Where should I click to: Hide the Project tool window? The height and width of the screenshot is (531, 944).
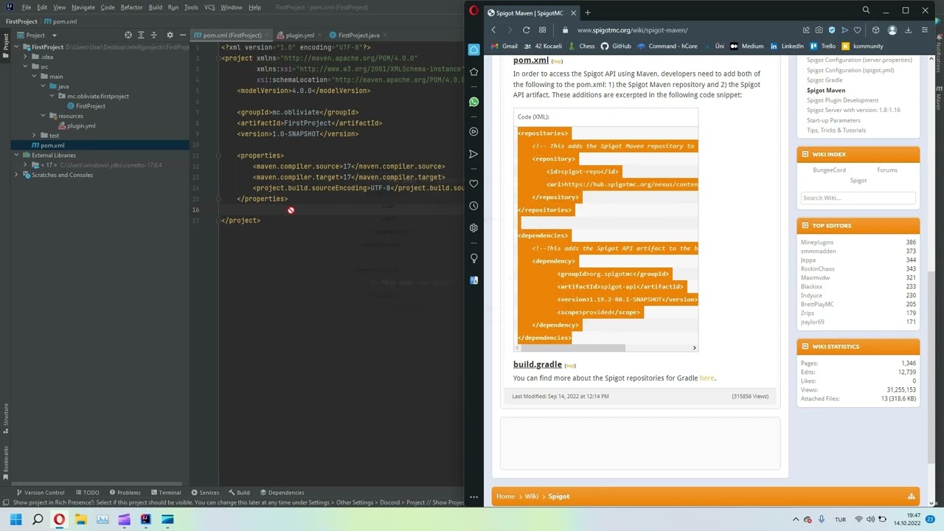[x=182, y=35]
